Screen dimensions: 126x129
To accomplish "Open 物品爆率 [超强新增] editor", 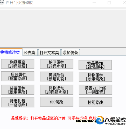I will point(18,64).
